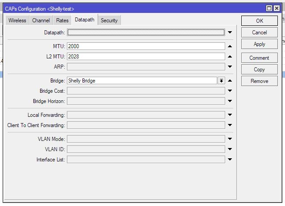285x206 pixels.
Task: Expand the Interface List field arrow
Action: 230,160
